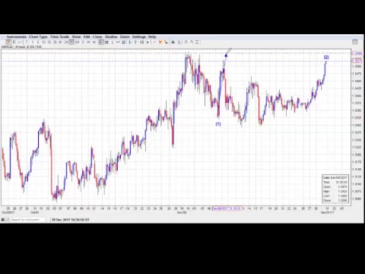The width and height of the screenshot is (365, 274).
Task: Click the icon right of printer
Action: click(179, 42)
